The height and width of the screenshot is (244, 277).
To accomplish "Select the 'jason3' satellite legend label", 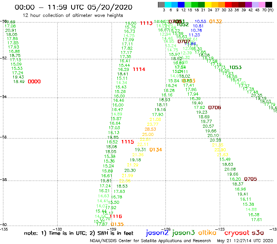I will click(x=183, y=233).
